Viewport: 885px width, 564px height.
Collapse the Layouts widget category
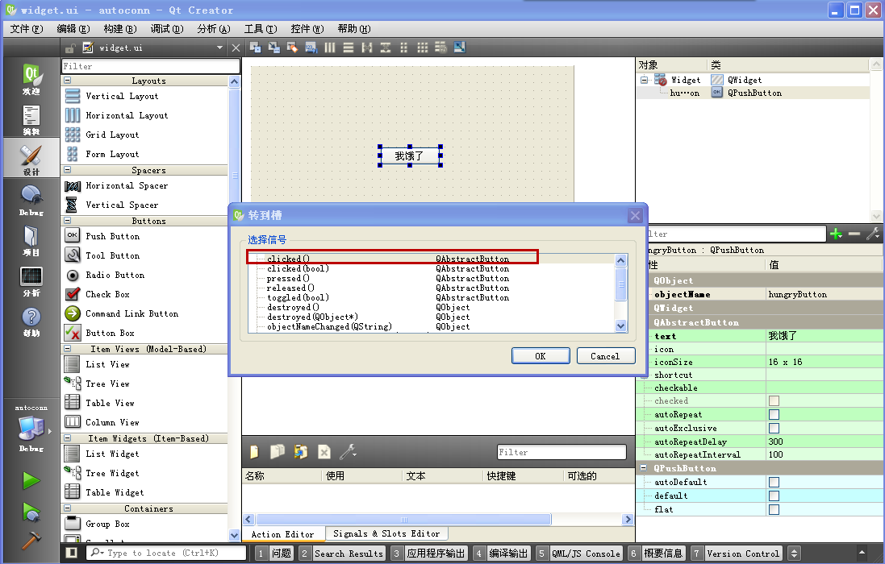(x=68, y=81)
